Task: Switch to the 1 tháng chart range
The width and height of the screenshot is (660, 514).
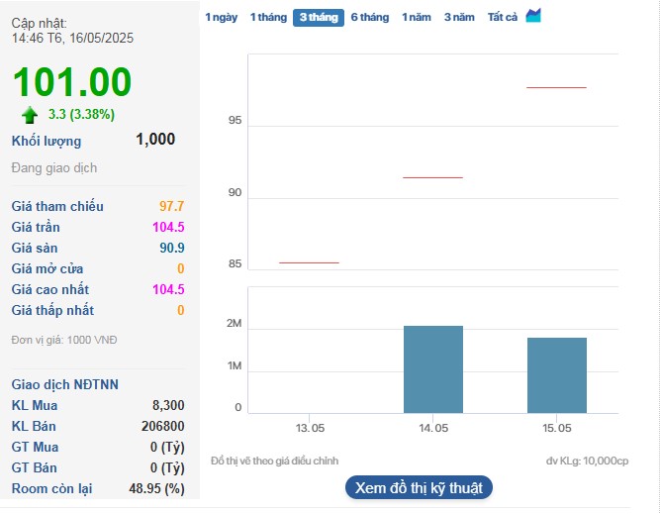Action: (x=267, y=17)
